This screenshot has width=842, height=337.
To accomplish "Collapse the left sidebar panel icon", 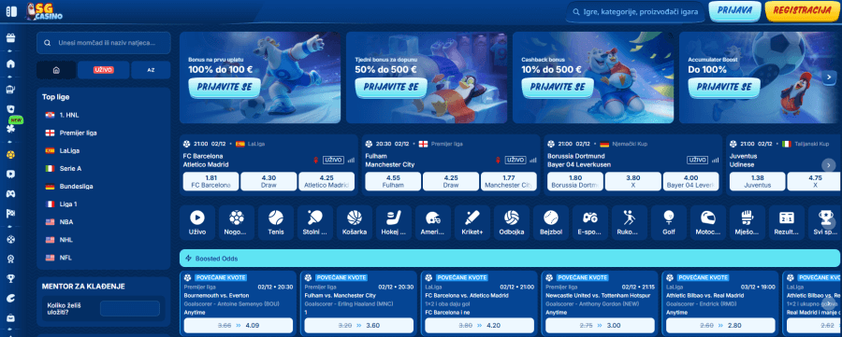I will [10, 10].
